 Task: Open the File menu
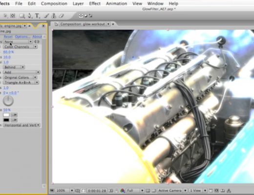coord(19,3)
